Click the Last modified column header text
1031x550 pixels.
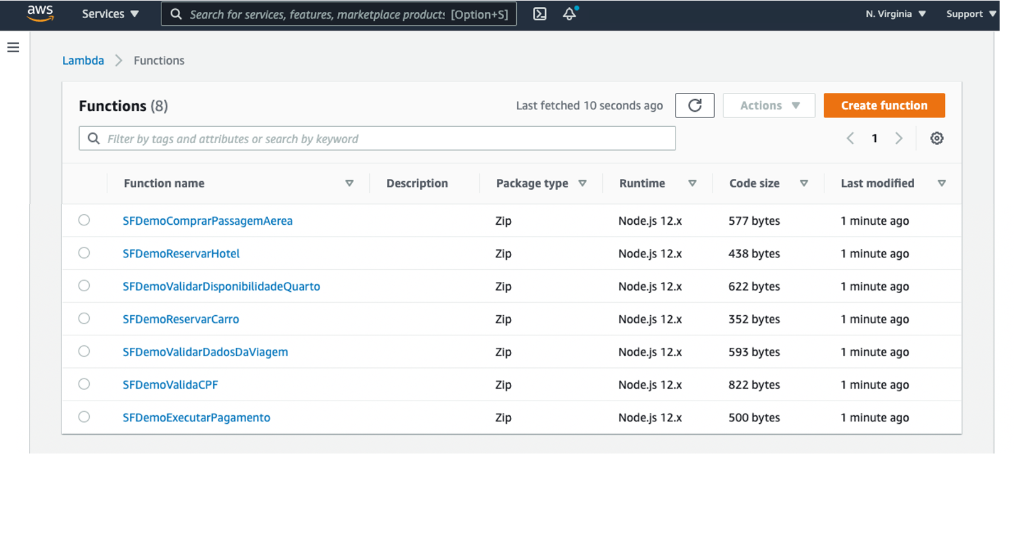click(878, 183)
